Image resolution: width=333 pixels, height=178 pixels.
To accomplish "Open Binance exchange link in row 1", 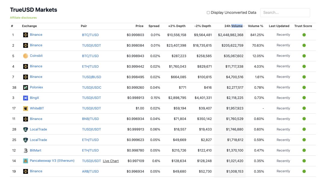I will pos(36,35).
